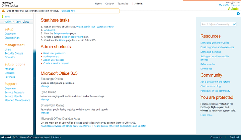Open Legal link in the footer
Screen dimensions: 241x140
coord(47,137)
